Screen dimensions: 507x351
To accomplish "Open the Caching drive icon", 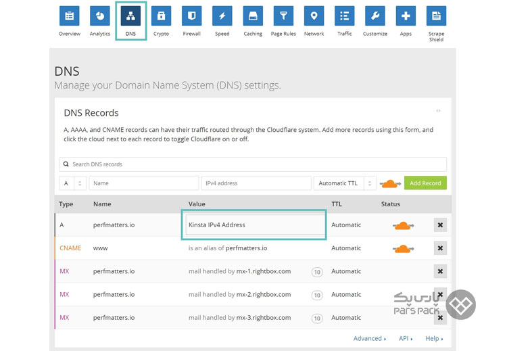I will pos(253,16).
